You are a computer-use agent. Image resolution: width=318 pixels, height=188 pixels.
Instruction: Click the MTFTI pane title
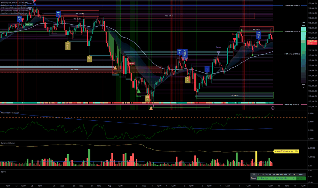3,172
